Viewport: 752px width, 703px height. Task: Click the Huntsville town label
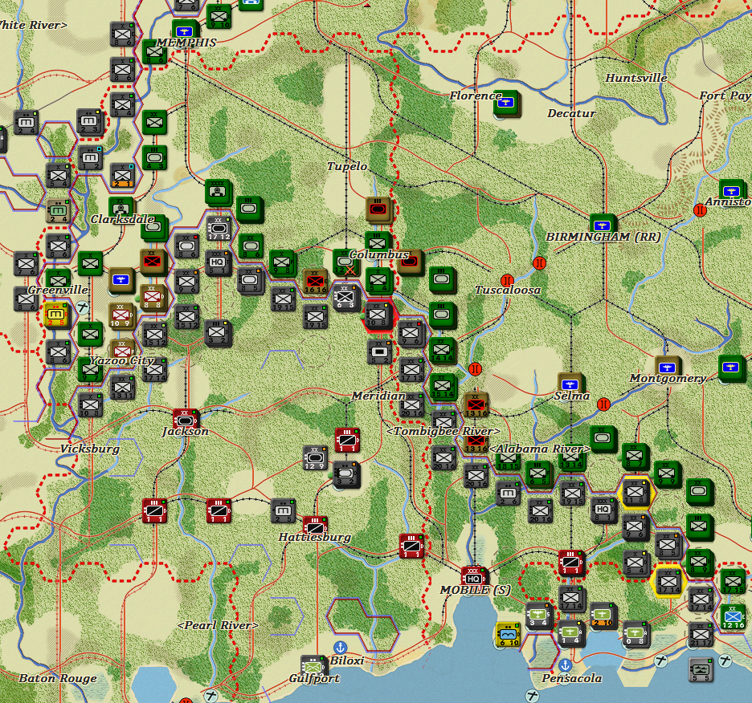[636, 78]
